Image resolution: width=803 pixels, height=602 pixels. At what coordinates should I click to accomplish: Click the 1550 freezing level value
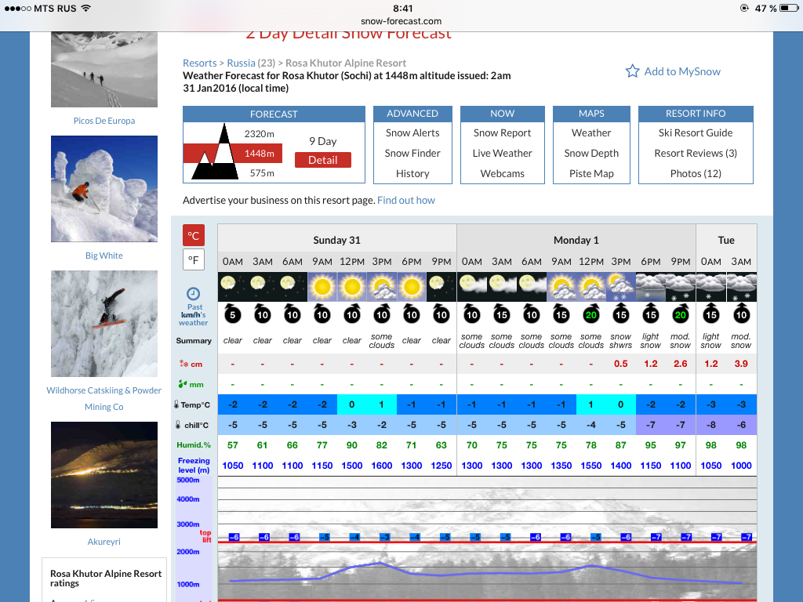[591, 466]
